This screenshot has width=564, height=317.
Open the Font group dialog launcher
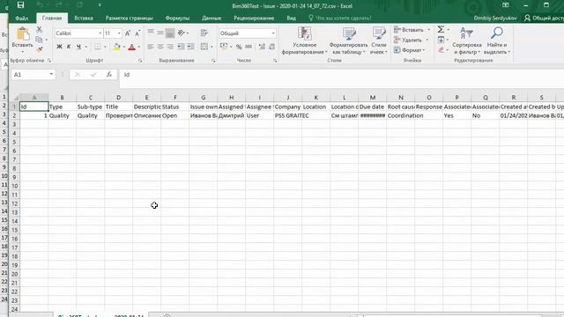coord(140,61)
